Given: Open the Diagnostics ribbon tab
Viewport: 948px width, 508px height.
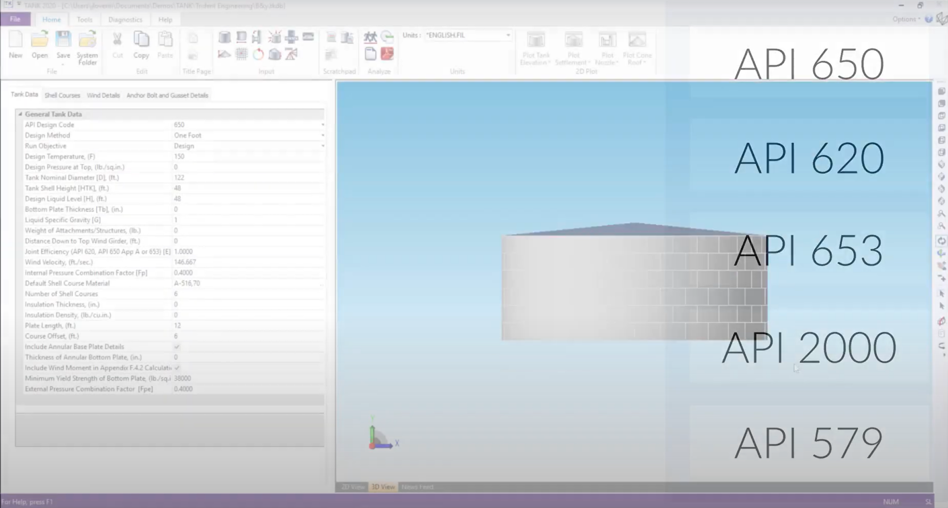Looking at the screenshot, I should (x=125, y=19).
